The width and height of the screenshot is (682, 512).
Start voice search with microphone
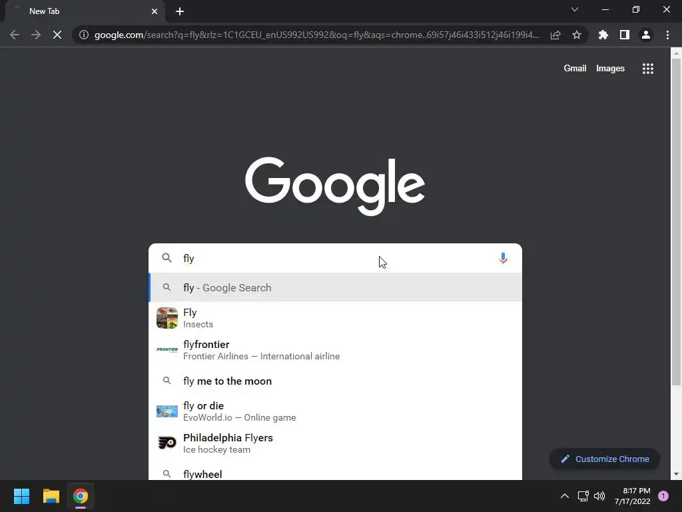[503, 258]
